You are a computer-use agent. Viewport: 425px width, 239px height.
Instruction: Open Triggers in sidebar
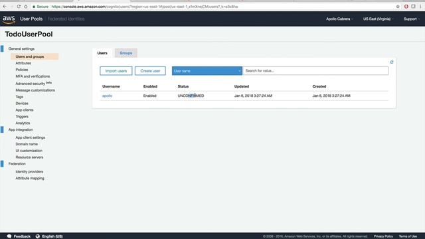(22, 117)
